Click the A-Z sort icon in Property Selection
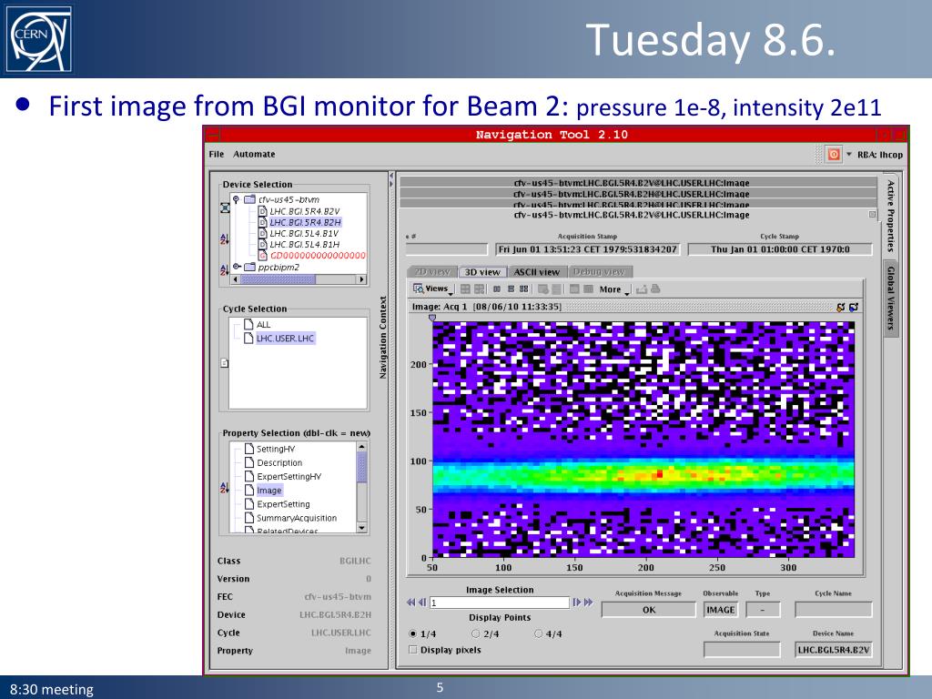 tap(224, 488)
